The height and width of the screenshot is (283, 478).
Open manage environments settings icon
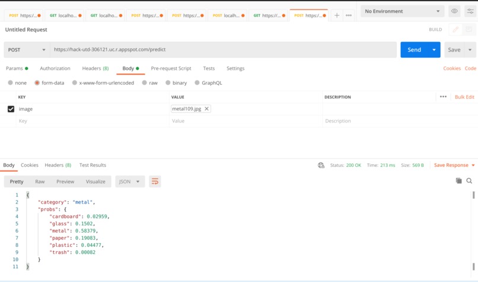click(x=470, y=11)
